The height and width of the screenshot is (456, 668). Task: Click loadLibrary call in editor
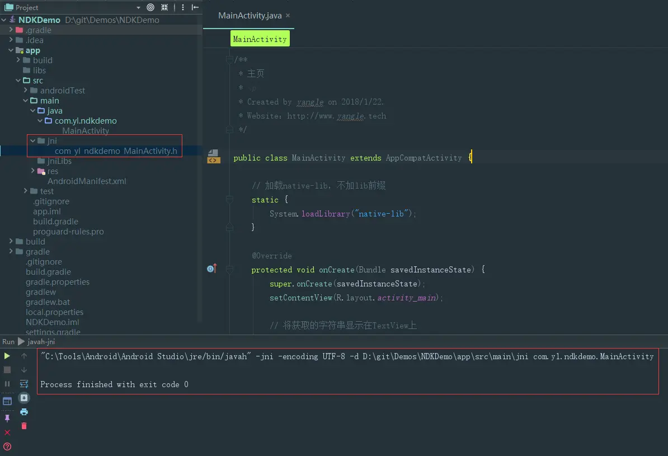326,214
